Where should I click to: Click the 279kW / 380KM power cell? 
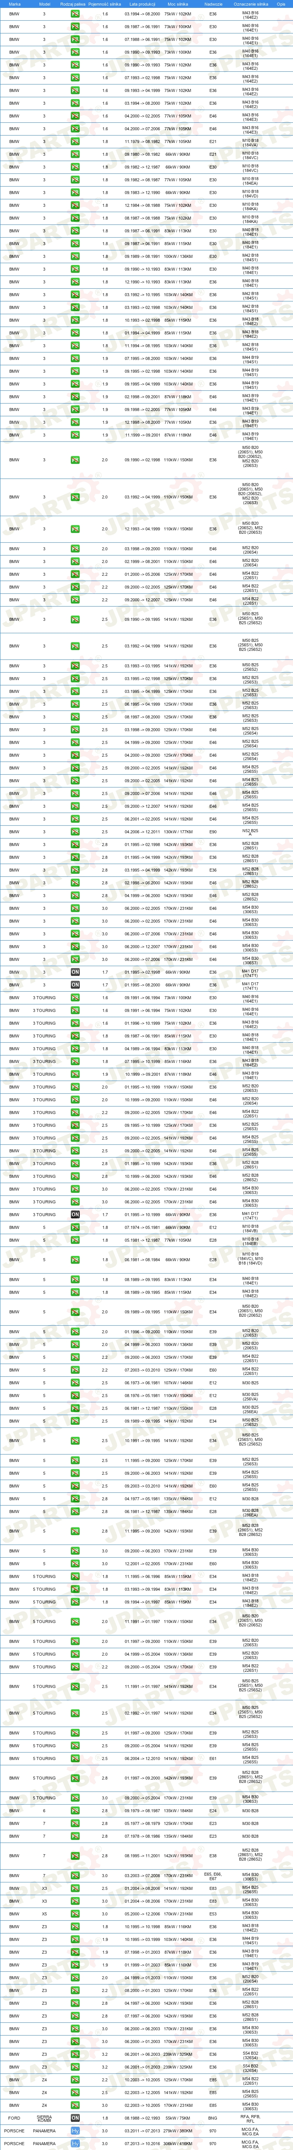coord(177,2130)
